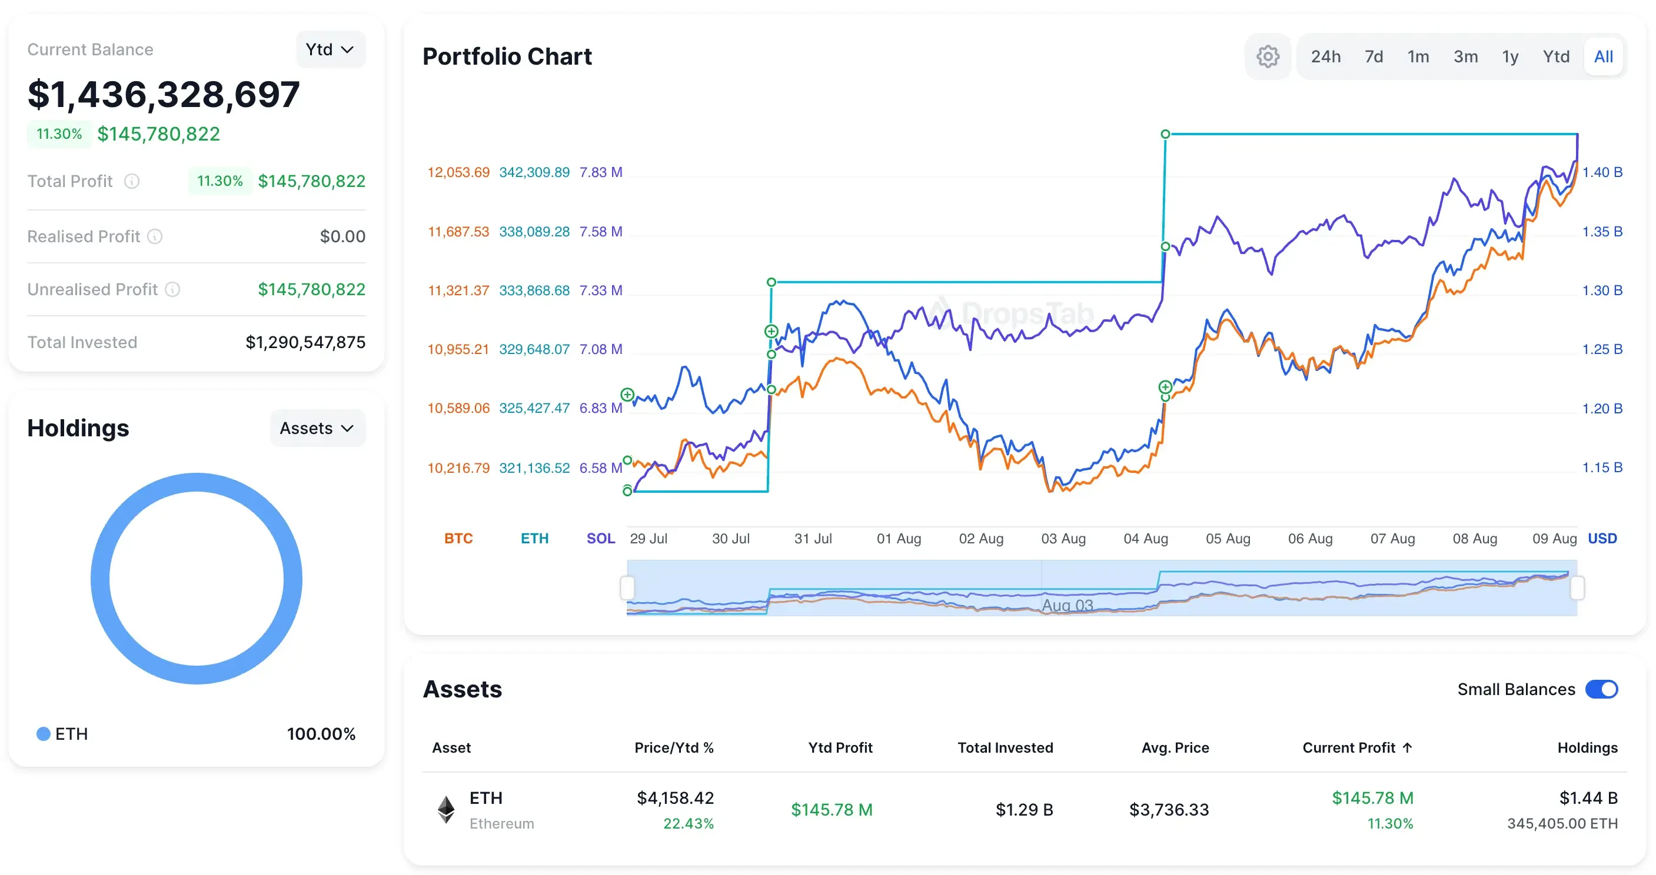This screenshot has width=1656, height=875.
Task: Toggle the BTC series in chart legend
Action: tap(458, 539)
